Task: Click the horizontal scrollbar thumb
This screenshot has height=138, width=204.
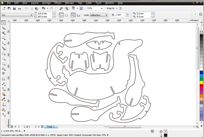Action: click(125, 127)
